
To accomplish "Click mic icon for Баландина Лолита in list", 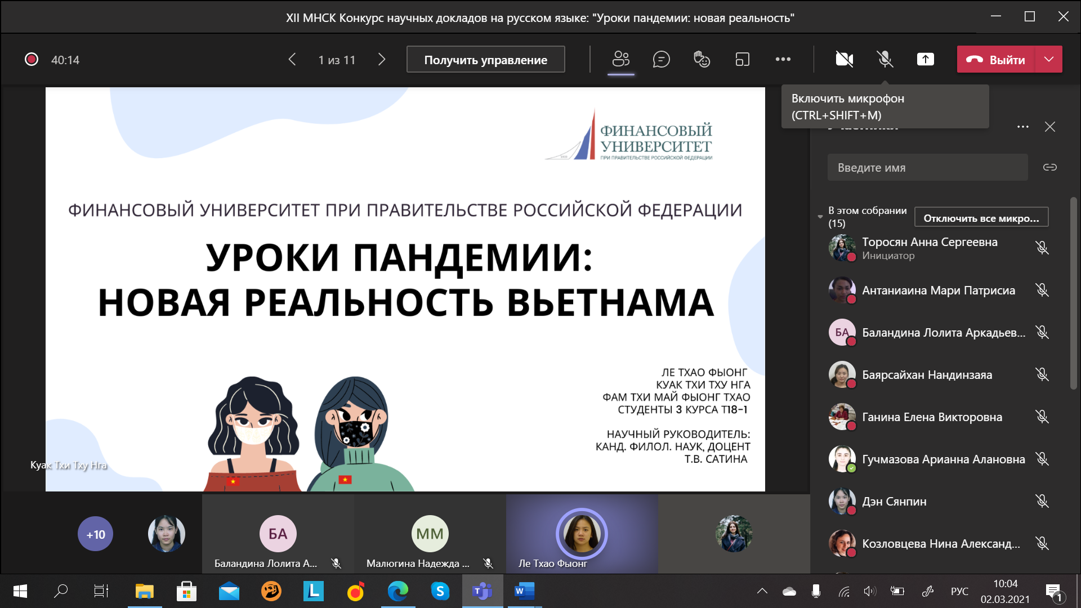I will coord(1042,332).
